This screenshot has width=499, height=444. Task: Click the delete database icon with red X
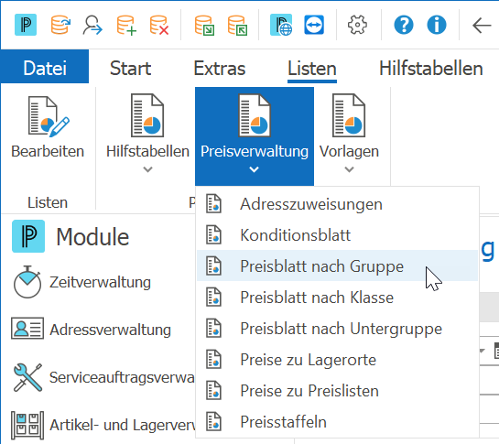(x=159, y=25)
